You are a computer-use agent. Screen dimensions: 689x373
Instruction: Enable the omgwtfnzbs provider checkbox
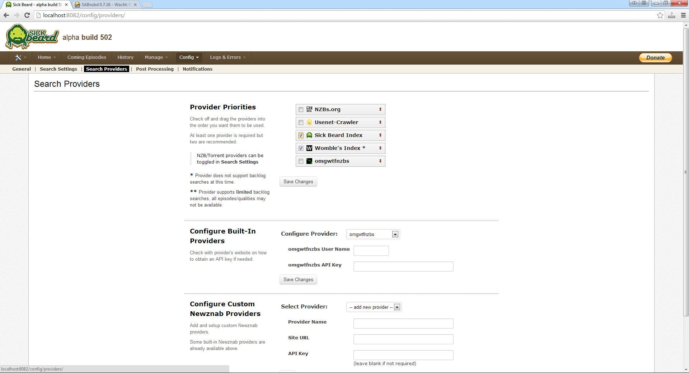click(301, 161)
